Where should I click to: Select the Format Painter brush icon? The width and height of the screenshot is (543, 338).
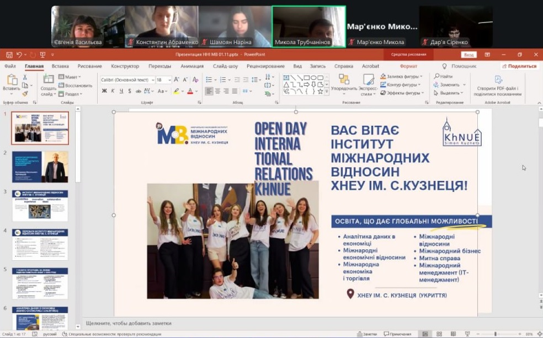click(x=25, y=94)
